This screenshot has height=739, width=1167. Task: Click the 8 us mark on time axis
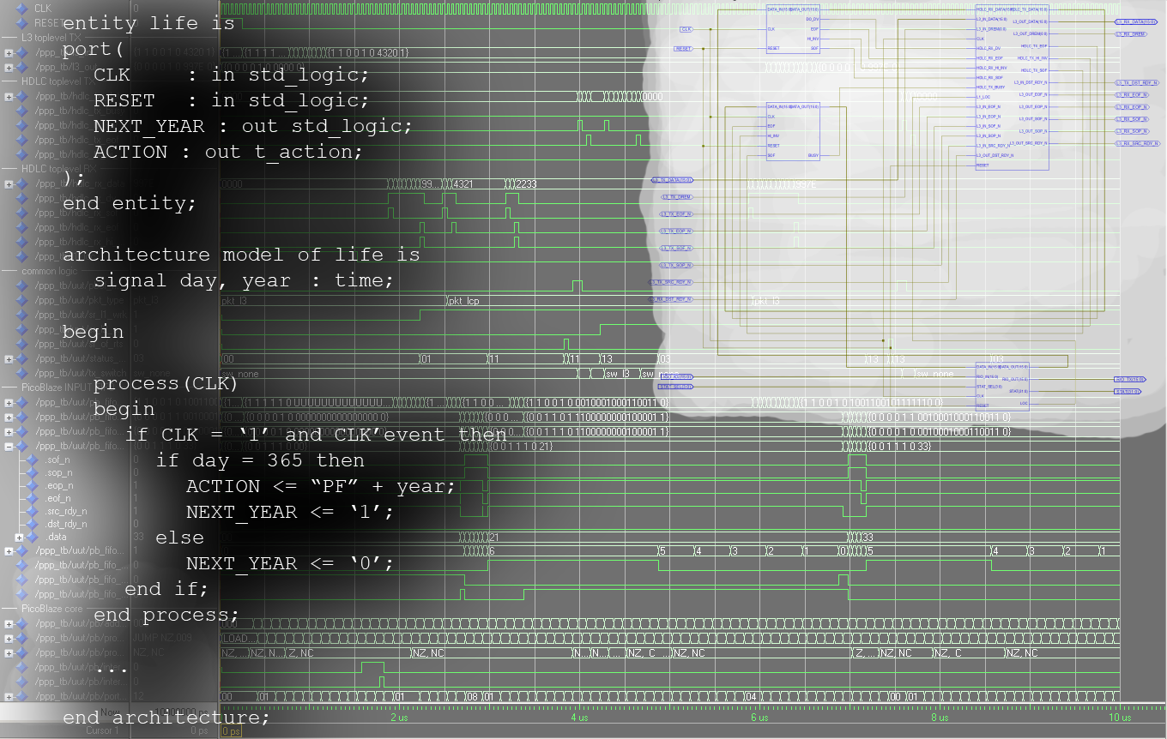click(x=940, y=718)
